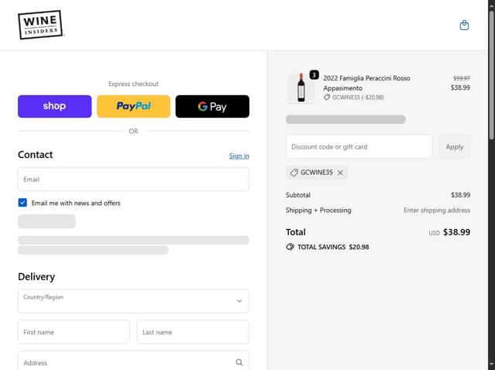Open the wine bottle product thumbnail
Image resolution: width=495 pixels, height=370 pixels.
[301, 87]
